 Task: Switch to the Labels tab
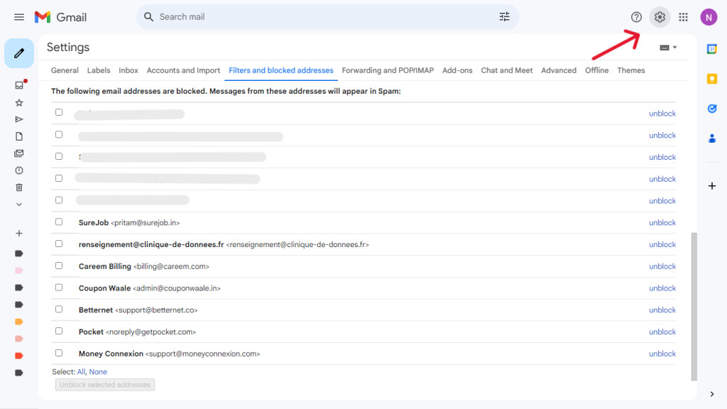coord(99,70)
